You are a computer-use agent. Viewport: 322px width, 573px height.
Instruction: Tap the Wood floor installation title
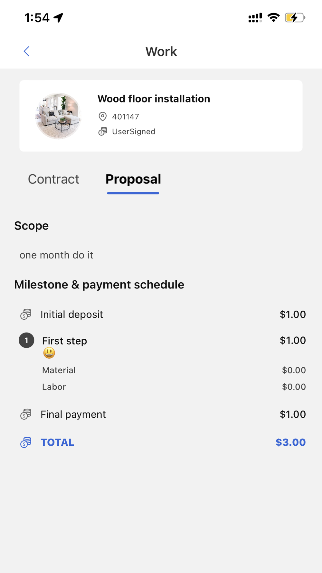154,99
